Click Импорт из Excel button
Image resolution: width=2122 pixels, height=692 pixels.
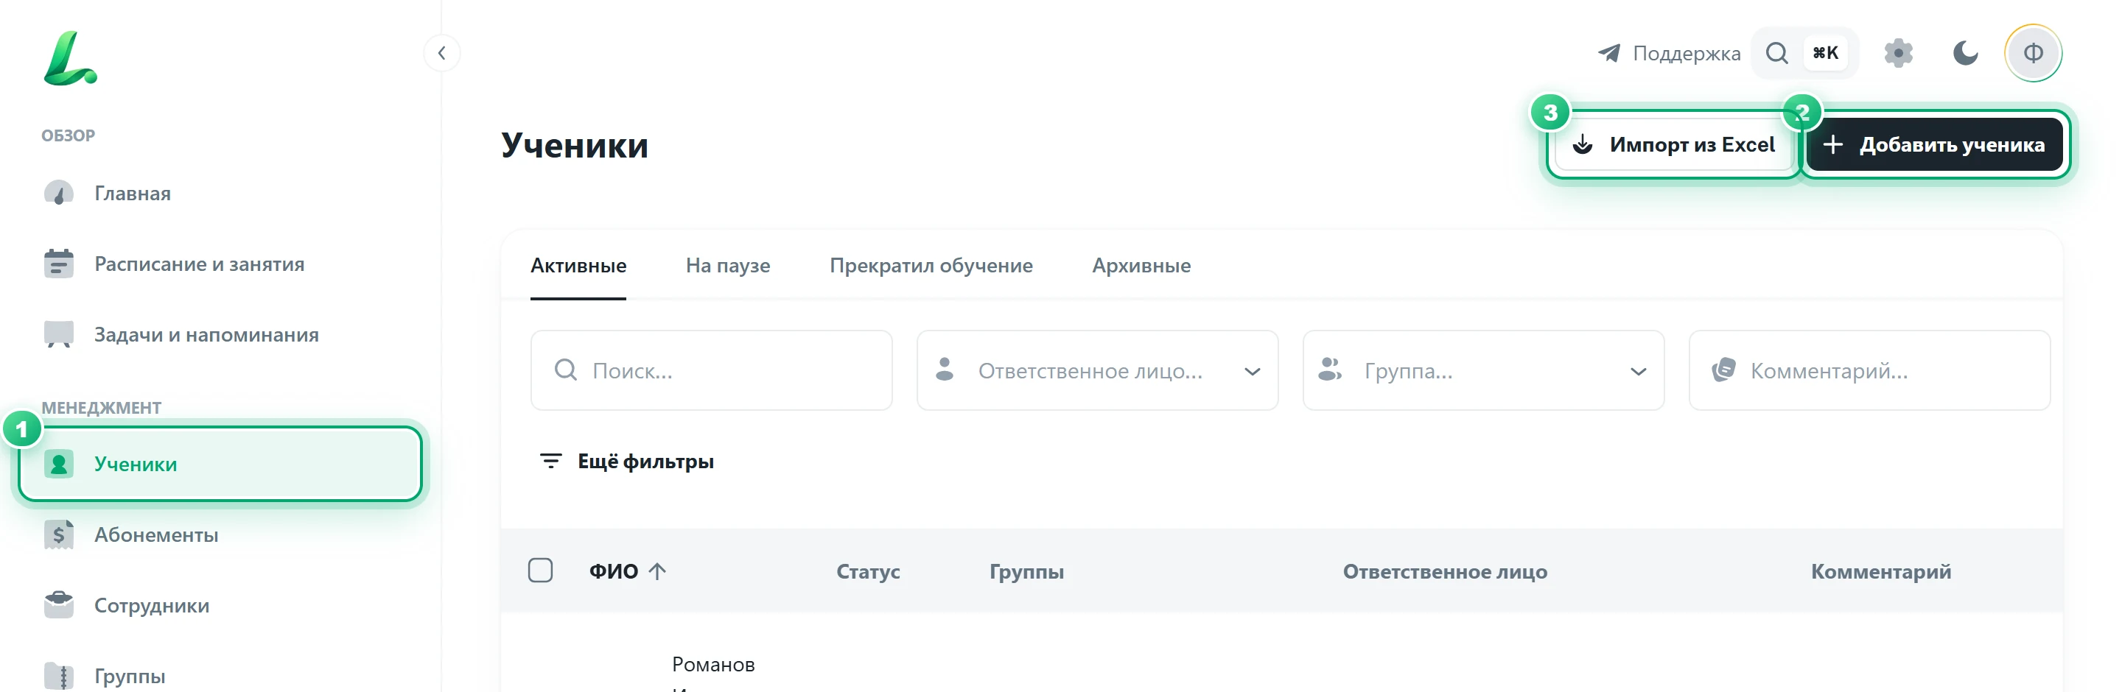1675,145
